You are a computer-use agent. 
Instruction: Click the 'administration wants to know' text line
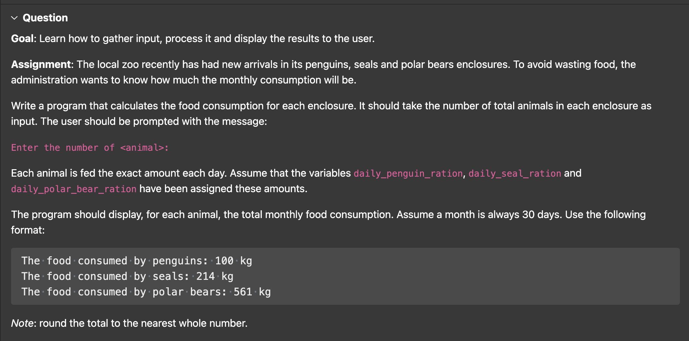point(184,80)
